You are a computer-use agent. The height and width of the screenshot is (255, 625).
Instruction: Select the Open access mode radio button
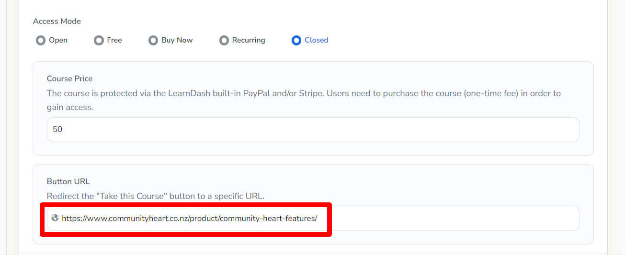coord(41,40)
